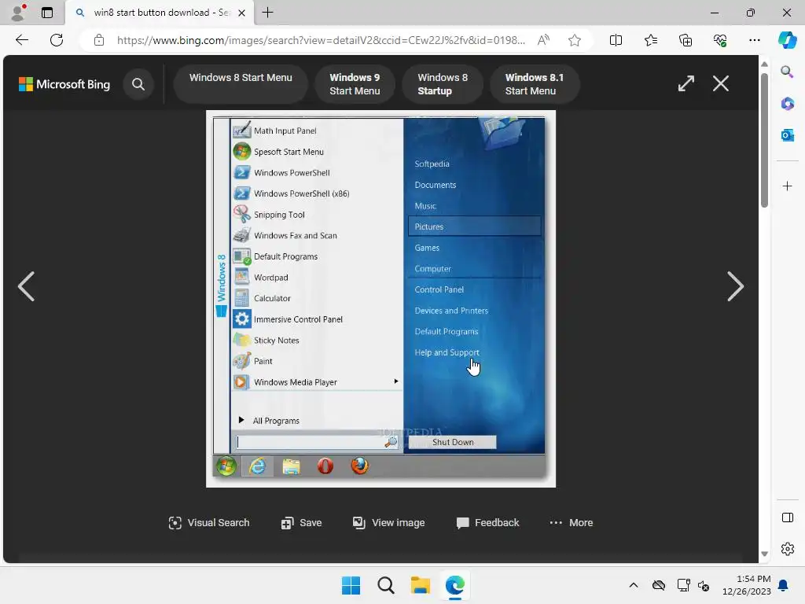The image size is (805, 604).
Task: Click the address bar URL field
Action: pos(321,40)
